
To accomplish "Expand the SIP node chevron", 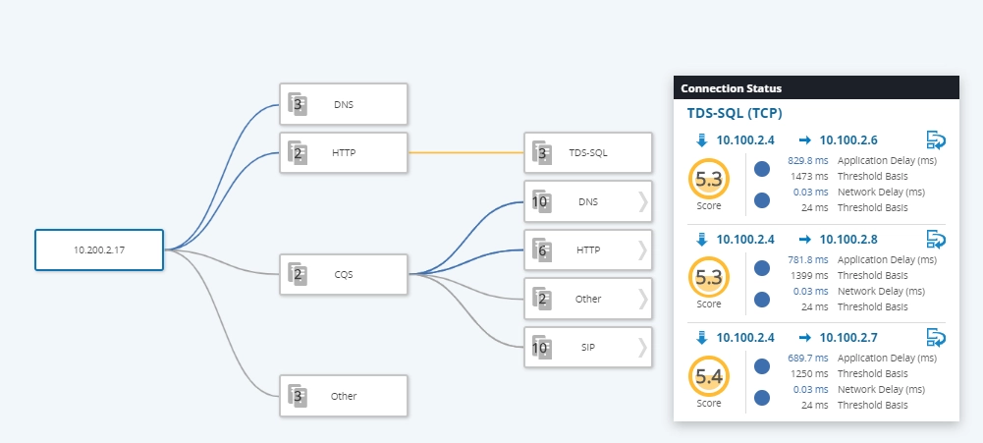I will pyautogui.click(x=642, y=347).
